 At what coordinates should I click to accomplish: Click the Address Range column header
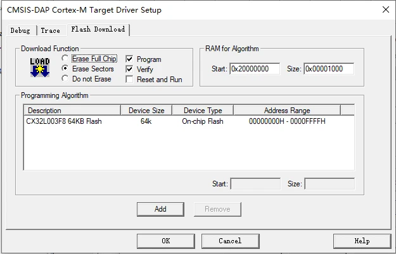tap(287, 111)
